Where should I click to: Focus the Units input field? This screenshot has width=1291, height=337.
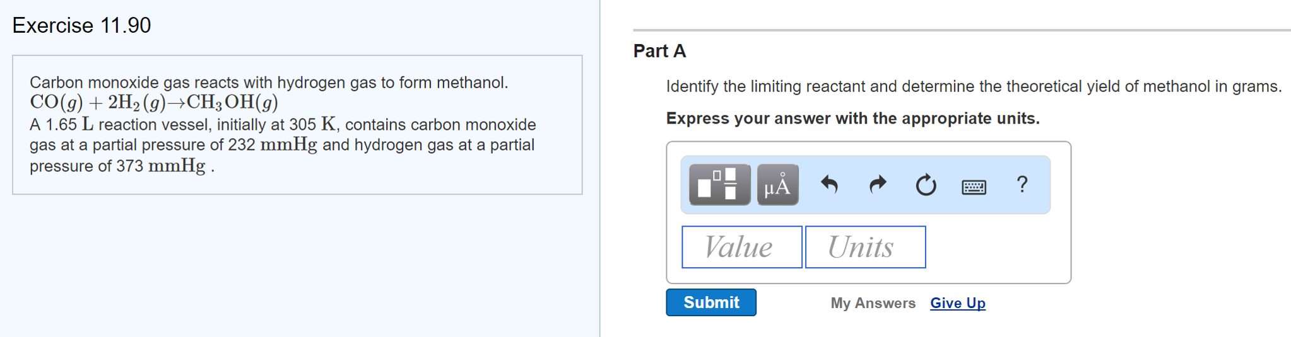point(865,247)
